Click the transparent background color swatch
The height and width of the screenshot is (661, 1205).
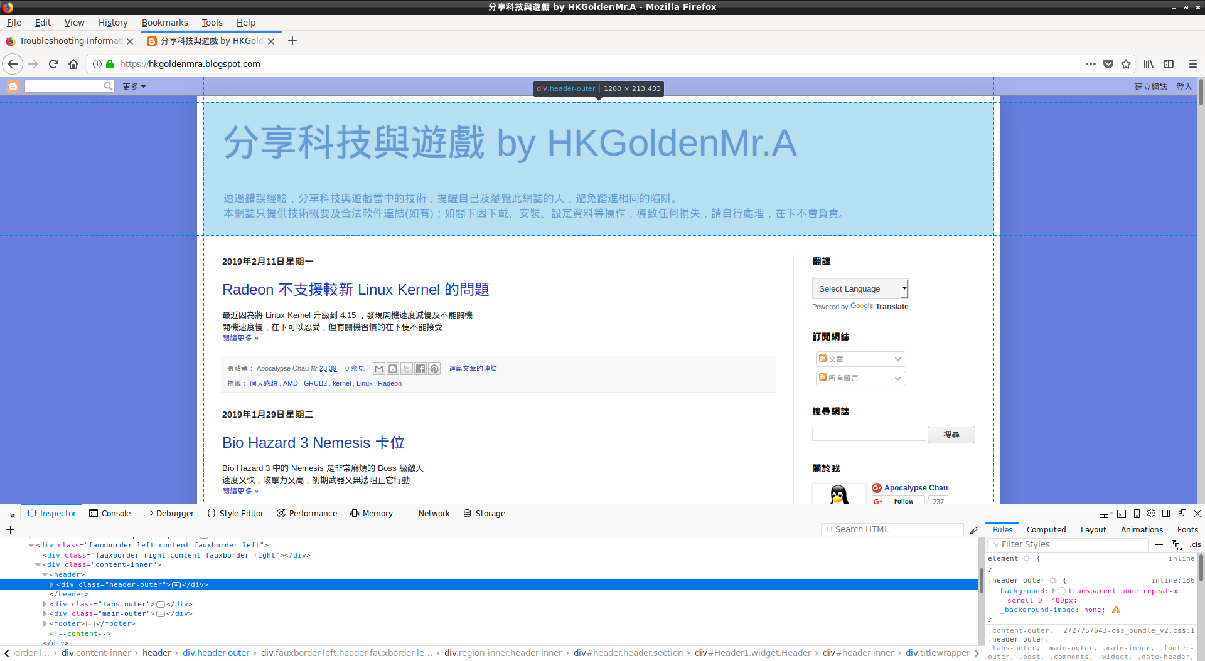click(1061, 591)
